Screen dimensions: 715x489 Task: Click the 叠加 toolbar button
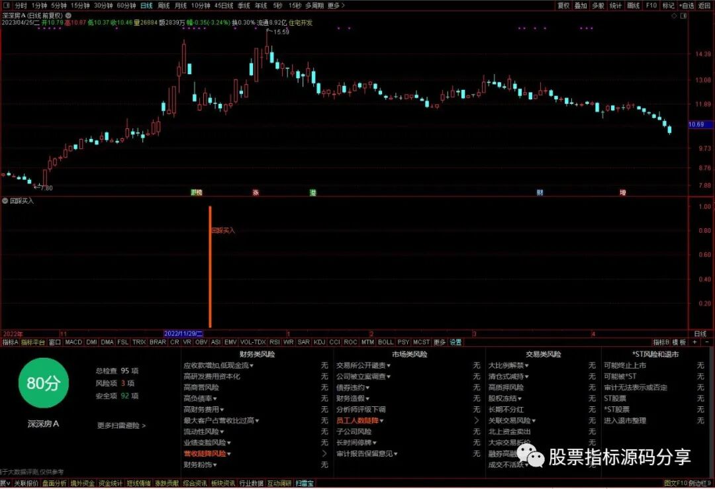point(581,5)
